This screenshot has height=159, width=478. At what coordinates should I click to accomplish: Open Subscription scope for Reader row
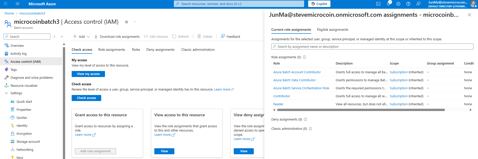click(x=399, y=104)
